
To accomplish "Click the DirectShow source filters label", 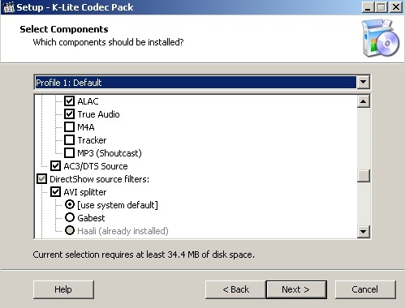I will (x=99, y=179).
